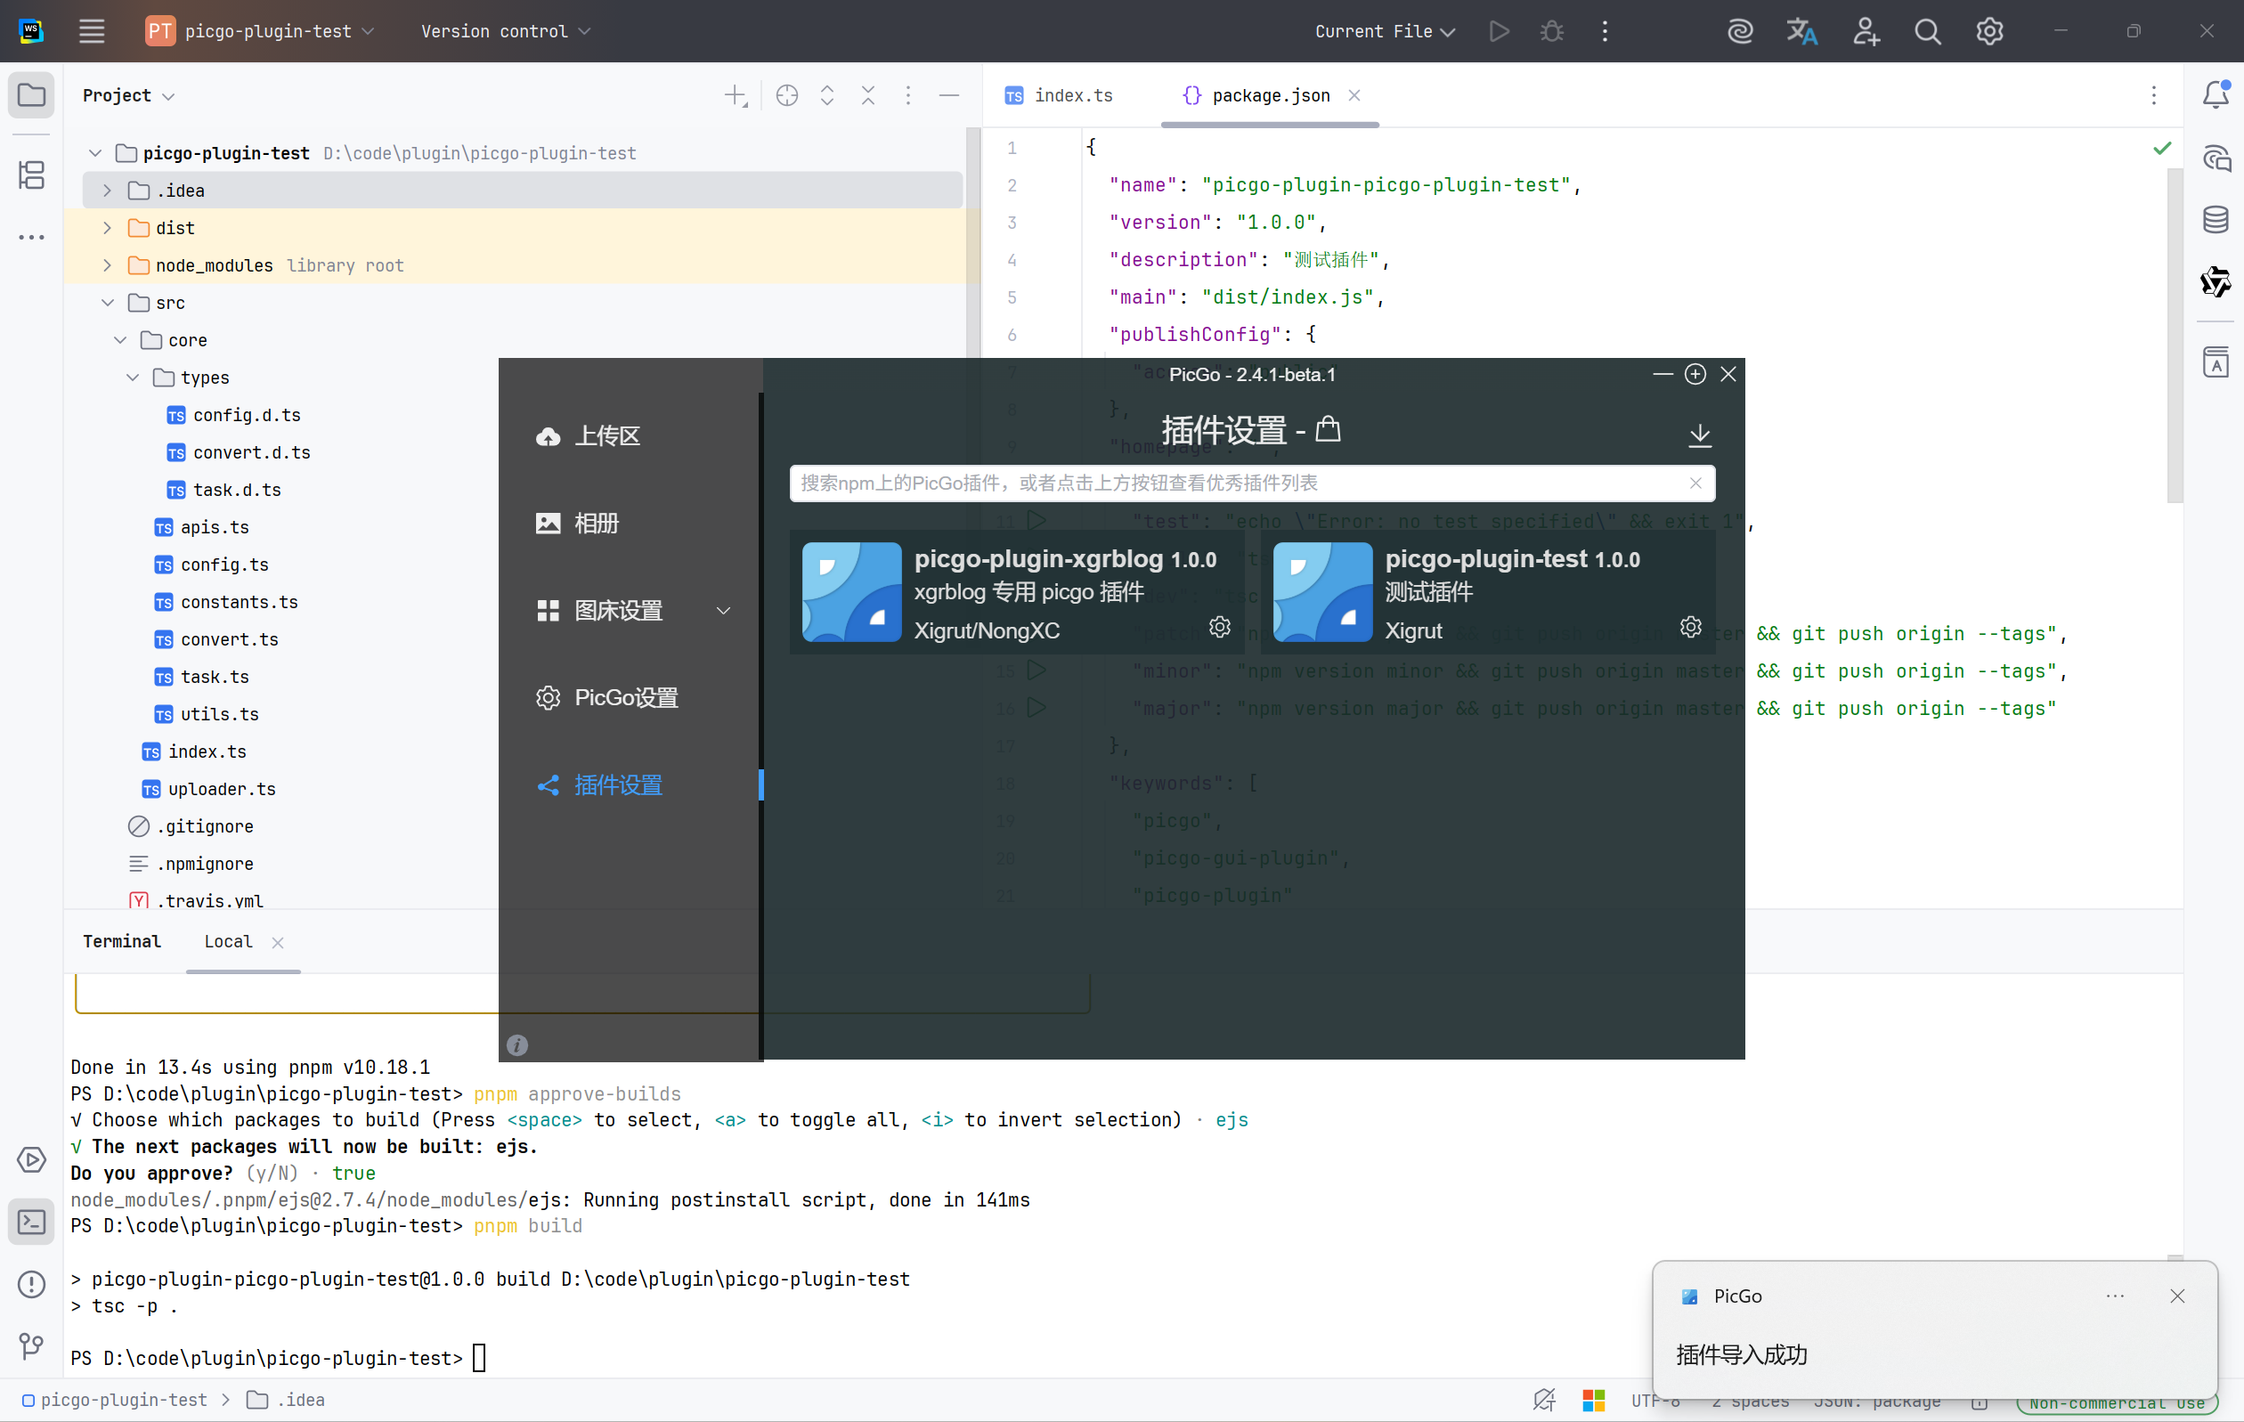Collapse the src folder
Viewport: 2244px width, 1422px height.
[x=107, y=303]
